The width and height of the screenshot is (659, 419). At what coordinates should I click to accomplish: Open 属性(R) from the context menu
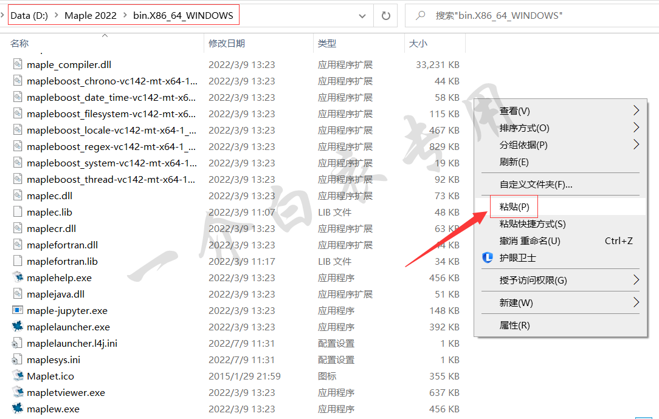(515, 325)
